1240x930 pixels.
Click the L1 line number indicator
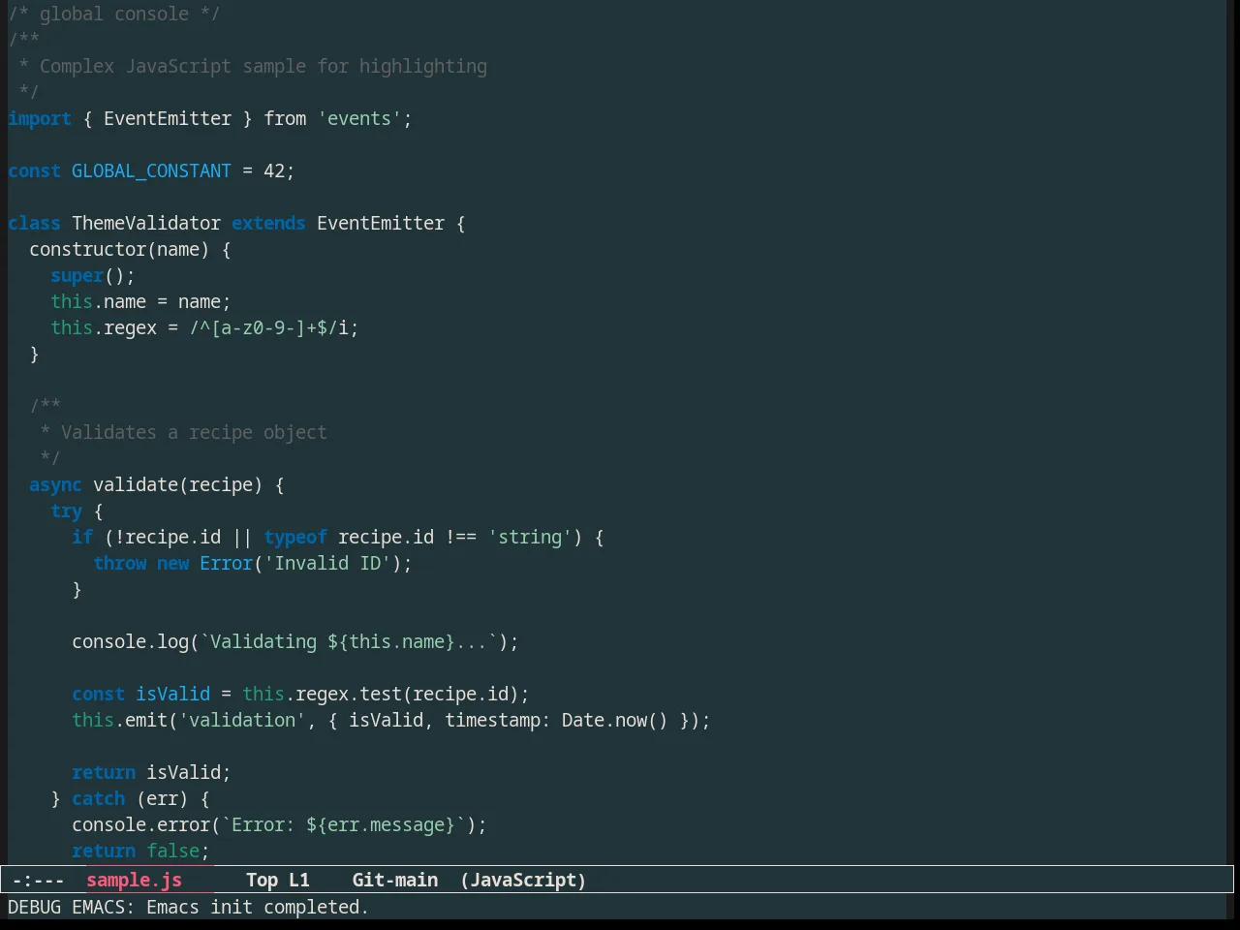(299, 880)
